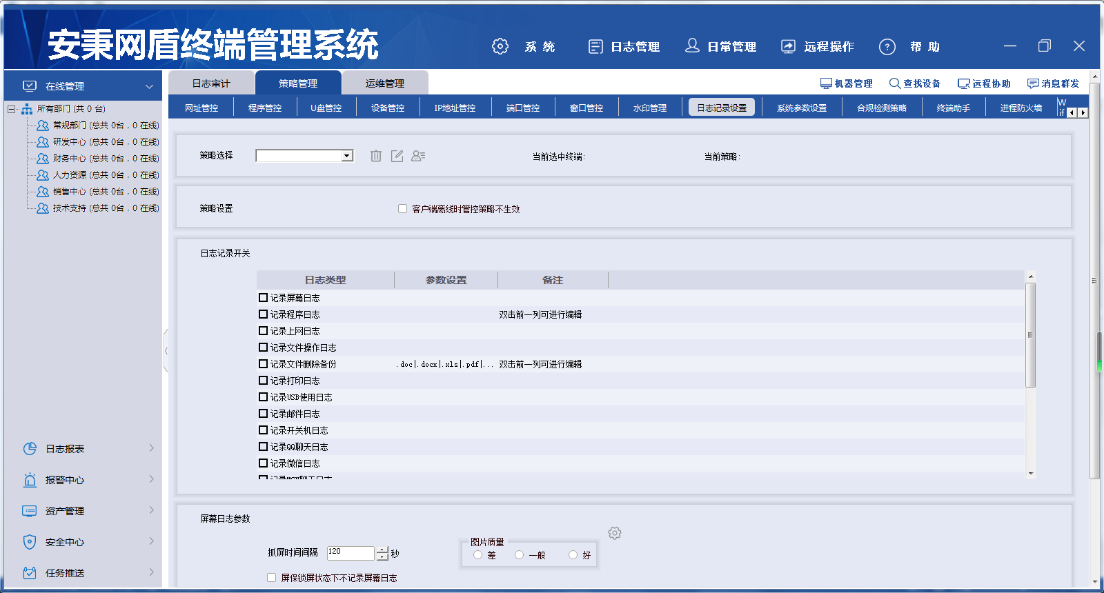Select 差 image quality radio
The height and width of the screenshot is (593, 1104).
[x=477, y=555]
